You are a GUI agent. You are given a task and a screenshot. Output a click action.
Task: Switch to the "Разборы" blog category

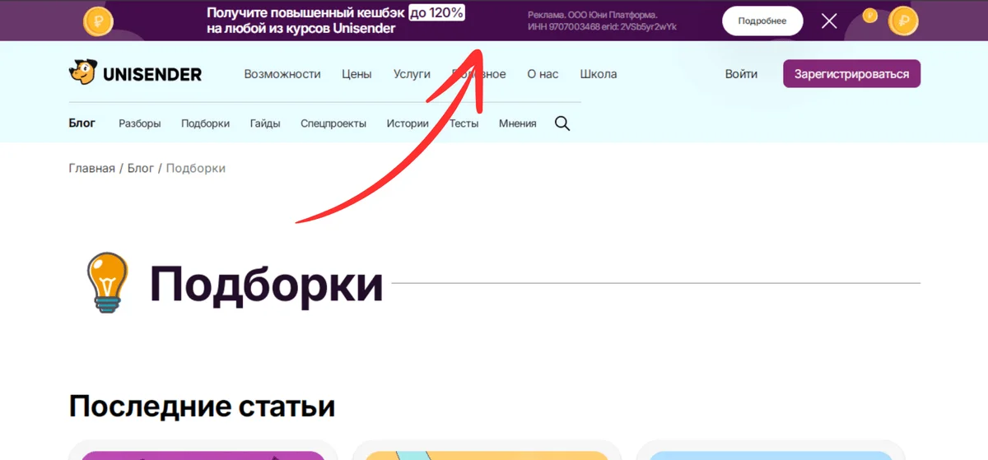click(x=139, y=123)
